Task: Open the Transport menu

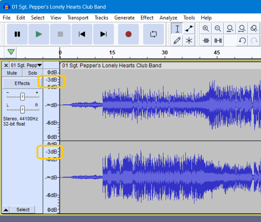Action: point(78,18)
